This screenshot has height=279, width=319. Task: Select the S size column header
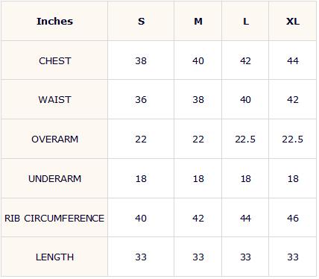(141, 22)
